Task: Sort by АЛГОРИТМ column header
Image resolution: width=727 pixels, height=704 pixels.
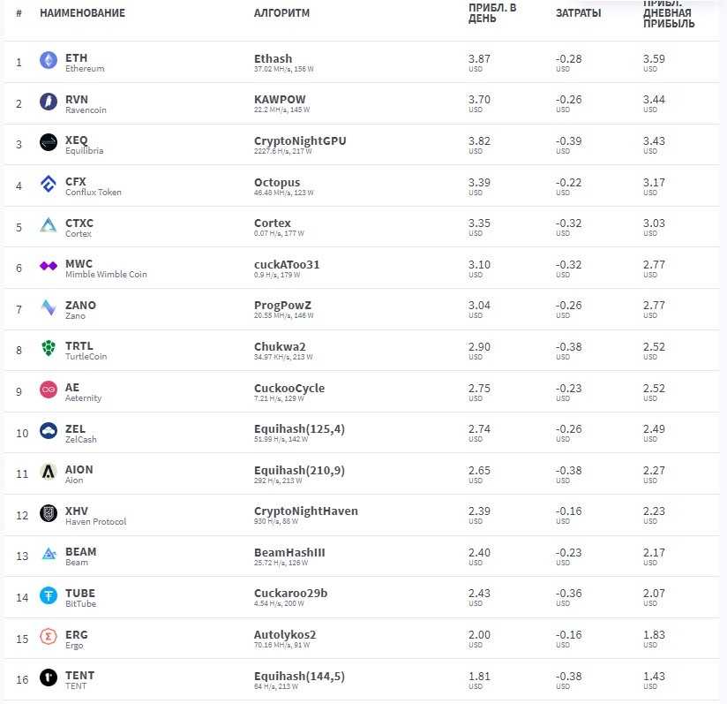Action: tap(281, 13)
